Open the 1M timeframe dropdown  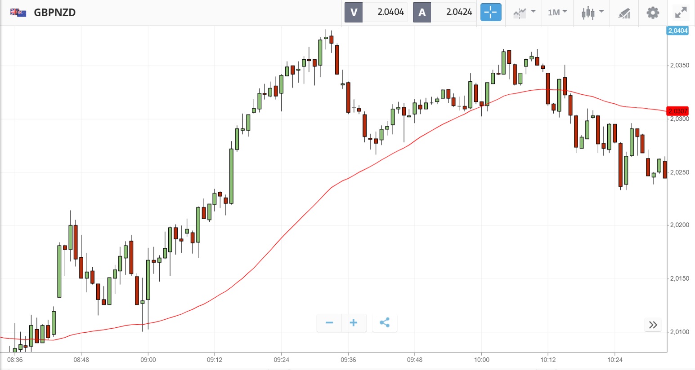pyautogui.click(x=557, y=12)
